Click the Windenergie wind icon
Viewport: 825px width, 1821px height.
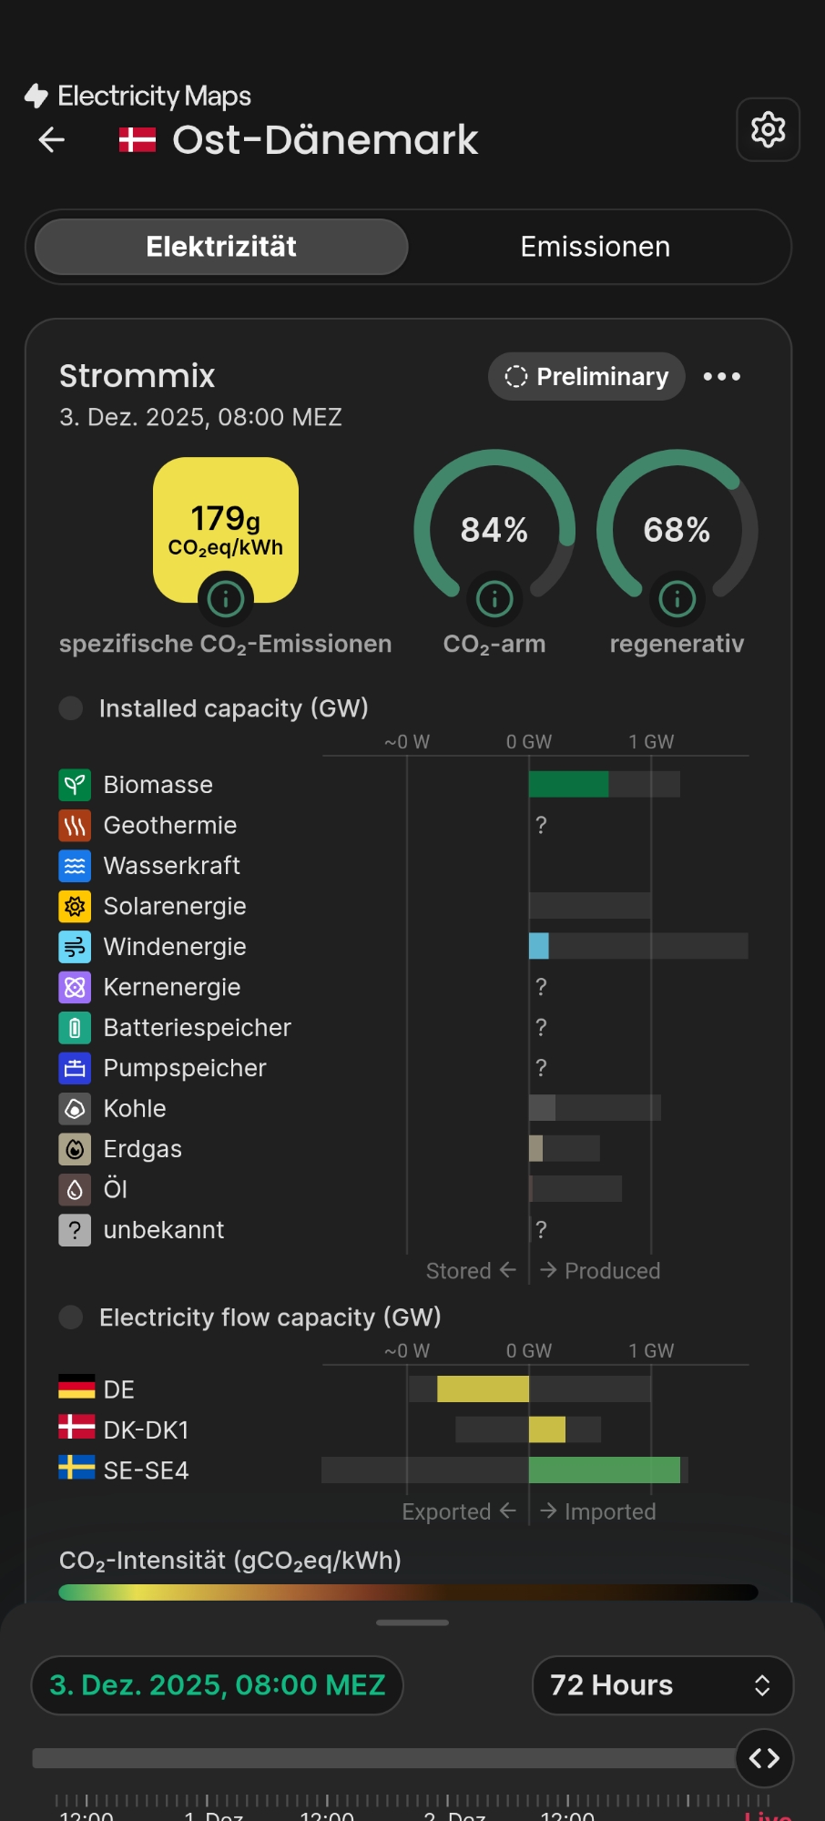(x=75, y=947)
